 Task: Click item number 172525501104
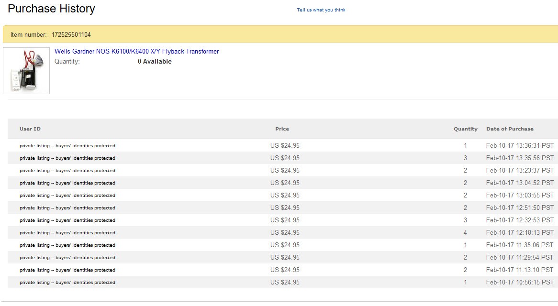point(71,35)
